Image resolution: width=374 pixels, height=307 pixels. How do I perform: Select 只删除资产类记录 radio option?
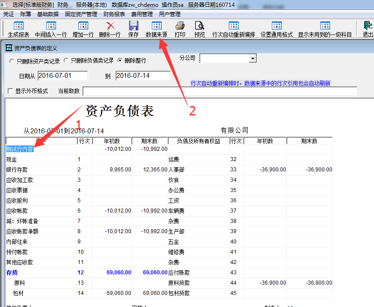[x=12, y=61]
